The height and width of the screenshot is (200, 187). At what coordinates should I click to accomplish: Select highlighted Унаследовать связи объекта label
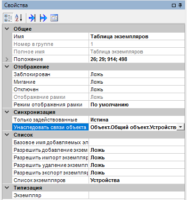tap(50, 127)
